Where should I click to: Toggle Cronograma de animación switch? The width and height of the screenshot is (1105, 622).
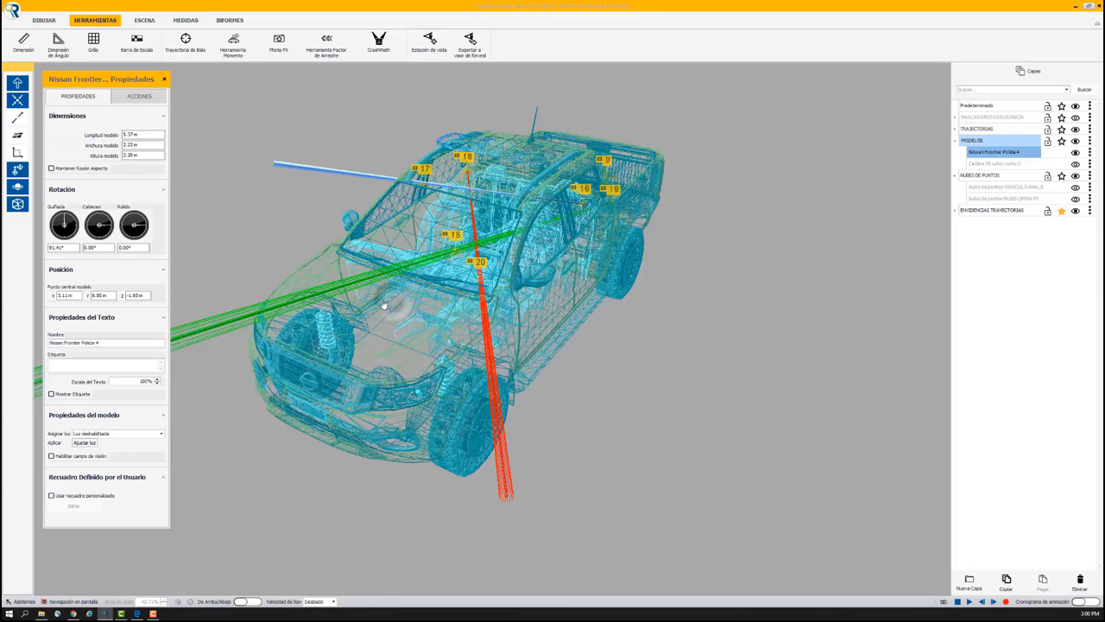click(1085, 601)
